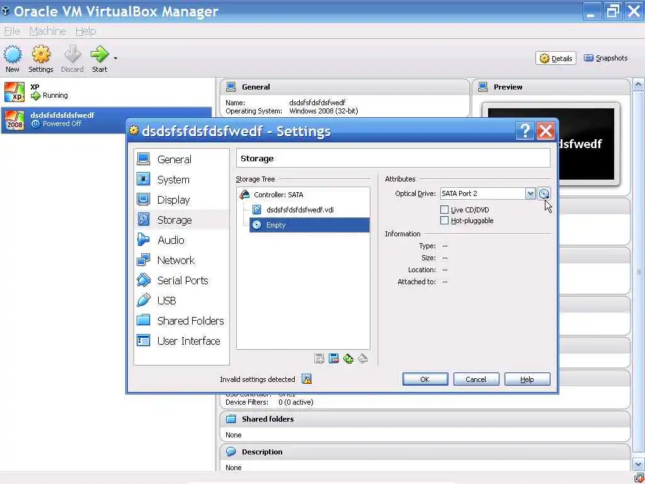
Task: Open Settings from the main toolbar
Action: tap(41, 59)
